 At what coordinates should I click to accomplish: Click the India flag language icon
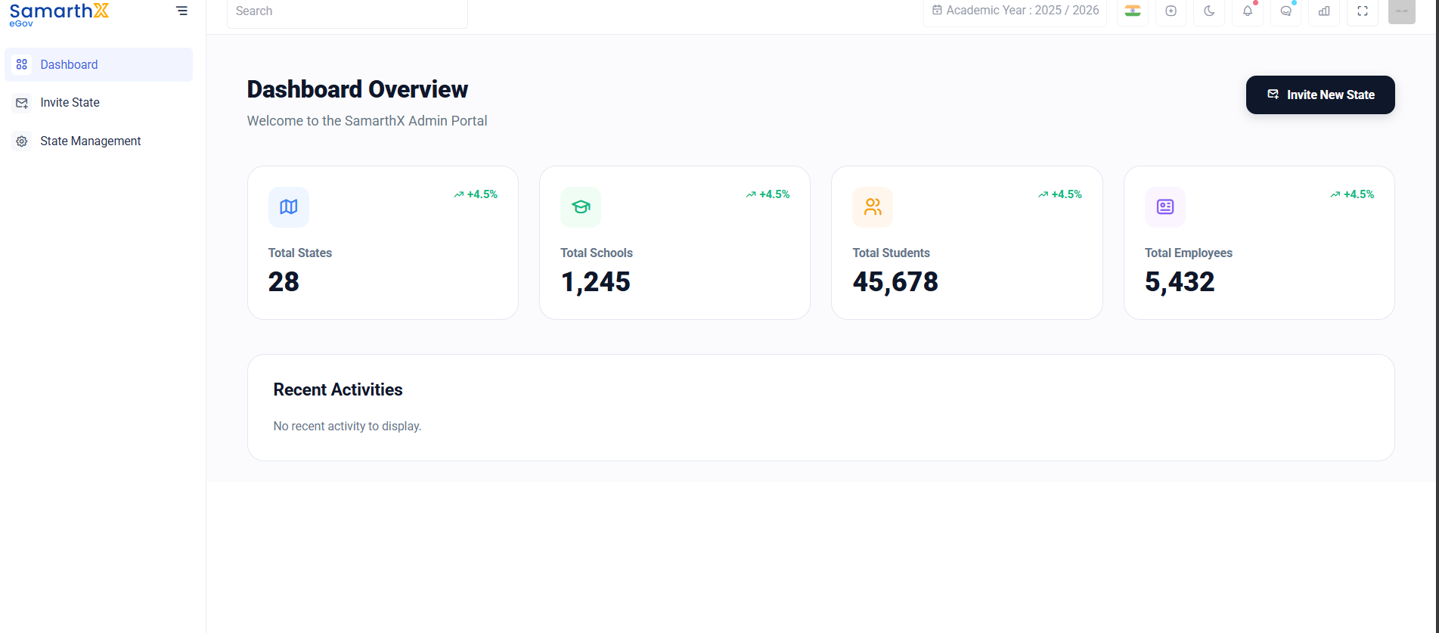click(1132, 11)
